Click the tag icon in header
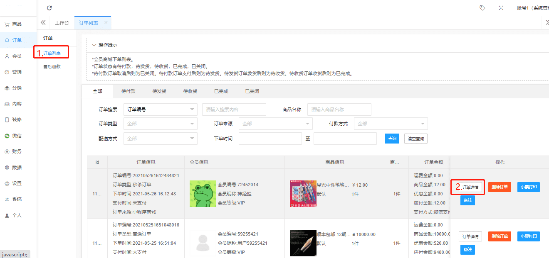Image resolution: width=549 pixels, height=258 pixels. (482, 8)
